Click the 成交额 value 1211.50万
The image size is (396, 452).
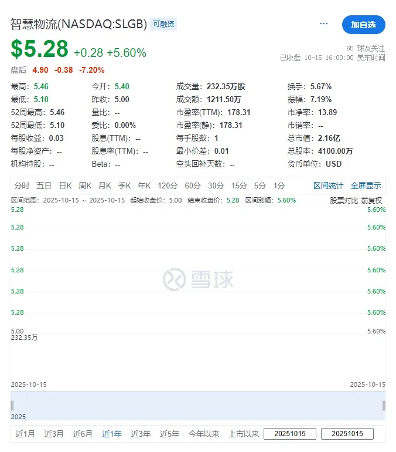pyautogui.click(x=224, y=99)
